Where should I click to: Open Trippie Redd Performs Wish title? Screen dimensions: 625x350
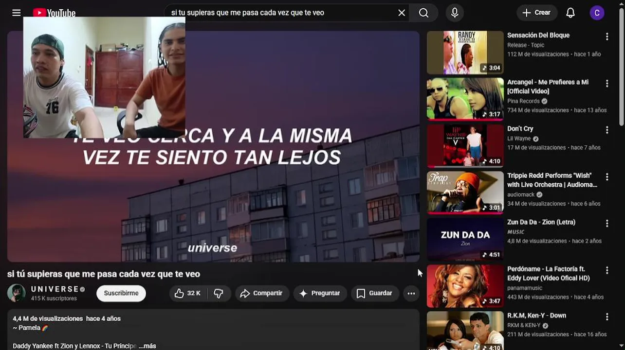point(552,180)
